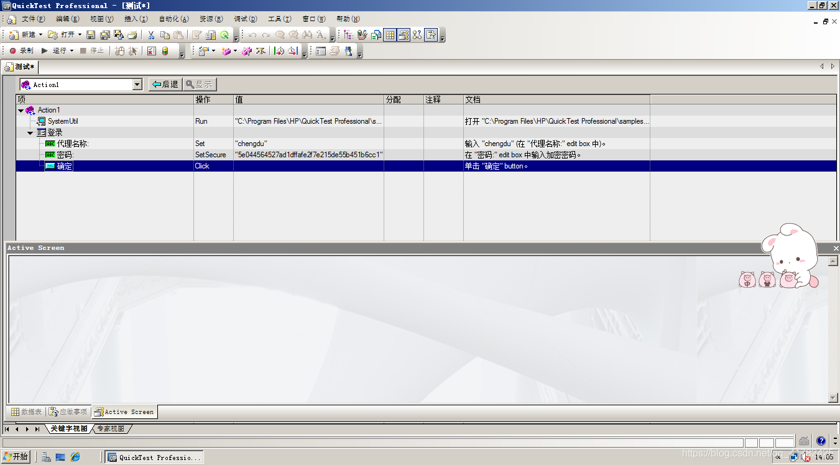Open the 新建 dropdown arrow

[x=41, y=35]
